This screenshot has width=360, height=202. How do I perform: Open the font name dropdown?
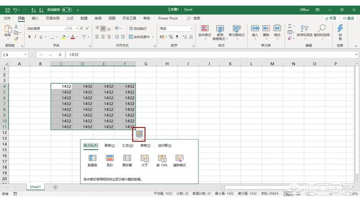click(x=66, y=29)
